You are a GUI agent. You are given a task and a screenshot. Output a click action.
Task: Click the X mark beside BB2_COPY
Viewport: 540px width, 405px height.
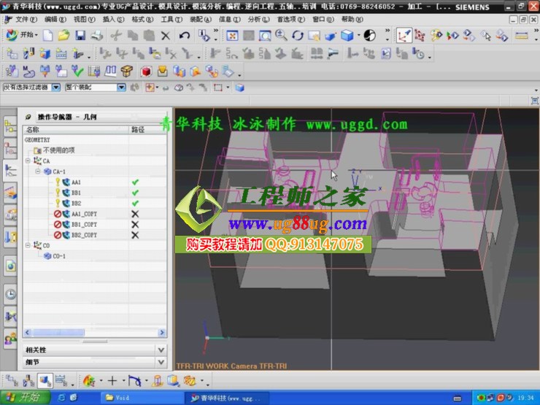(135, 235)
